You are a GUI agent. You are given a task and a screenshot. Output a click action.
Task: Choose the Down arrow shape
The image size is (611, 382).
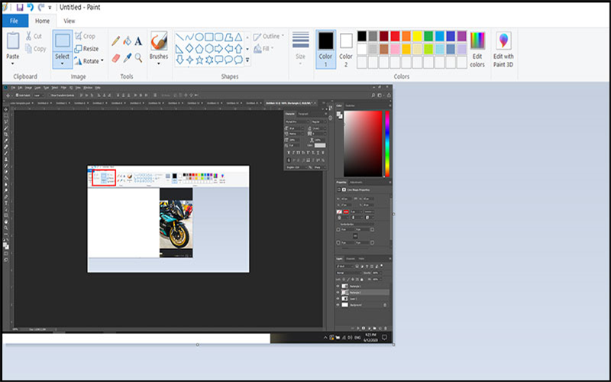point(179,60)
